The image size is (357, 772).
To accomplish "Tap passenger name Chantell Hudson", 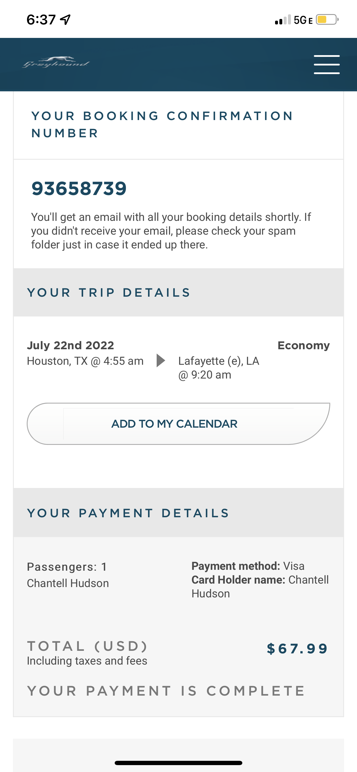I will tap(68, 583).
